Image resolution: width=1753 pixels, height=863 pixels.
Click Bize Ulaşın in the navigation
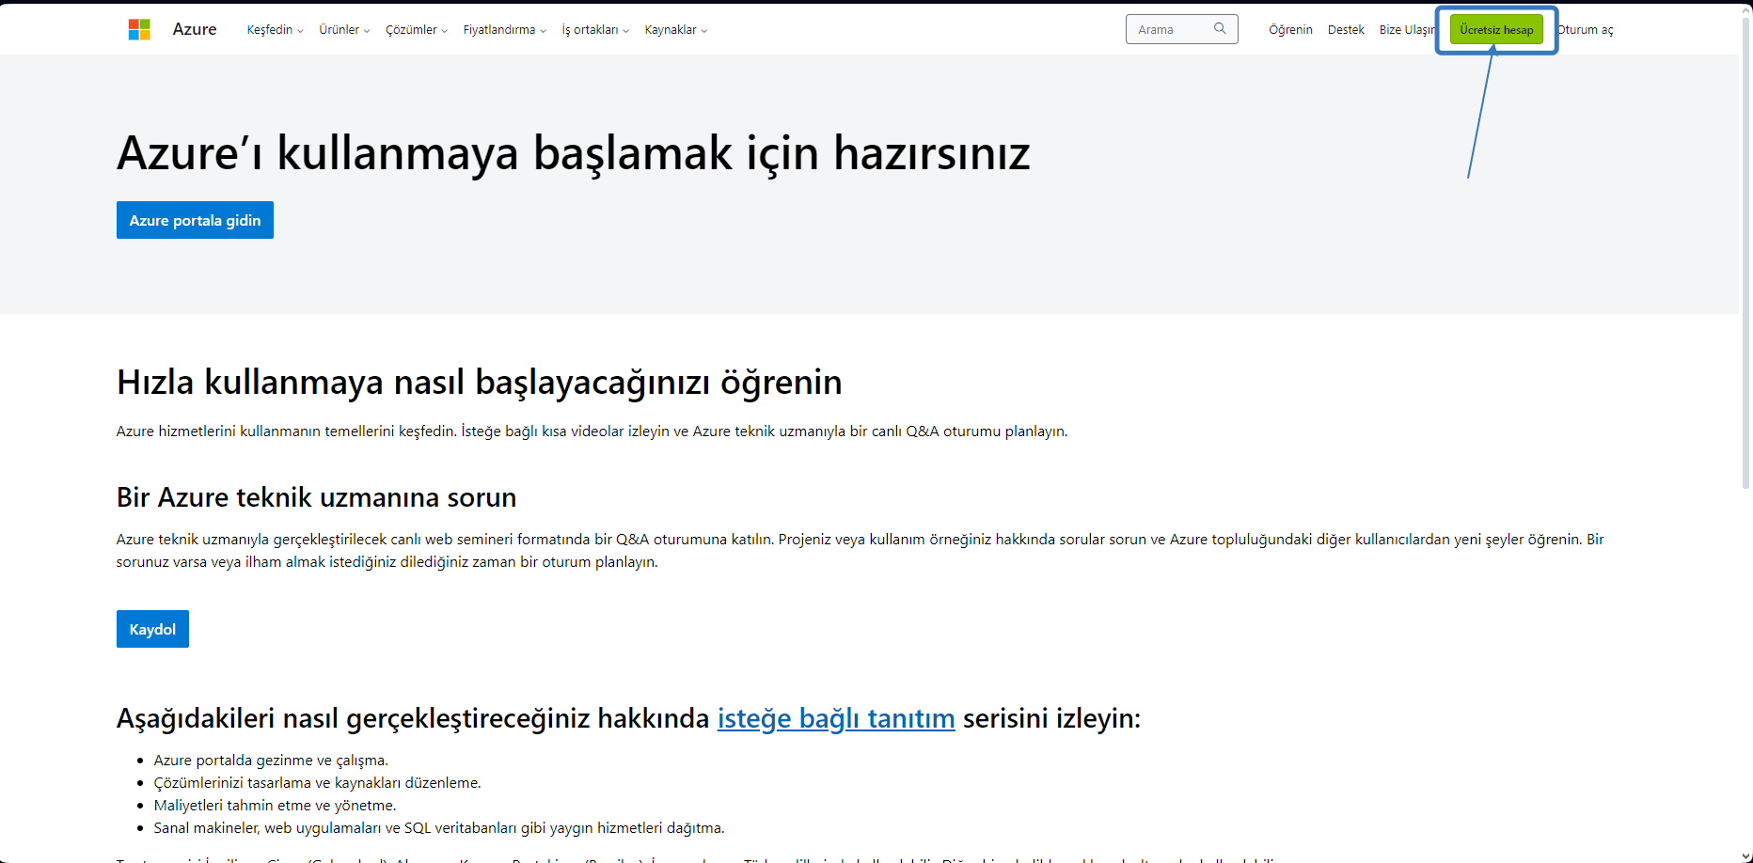(x=1405, y=29)
